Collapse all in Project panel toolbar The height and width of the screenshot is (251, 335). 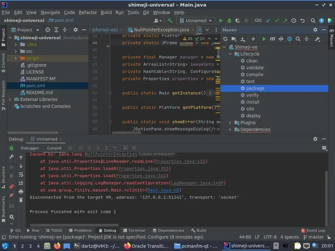point(64,30)
